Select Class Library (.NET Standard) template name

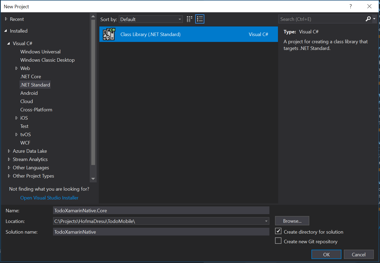tap(151, 34)
